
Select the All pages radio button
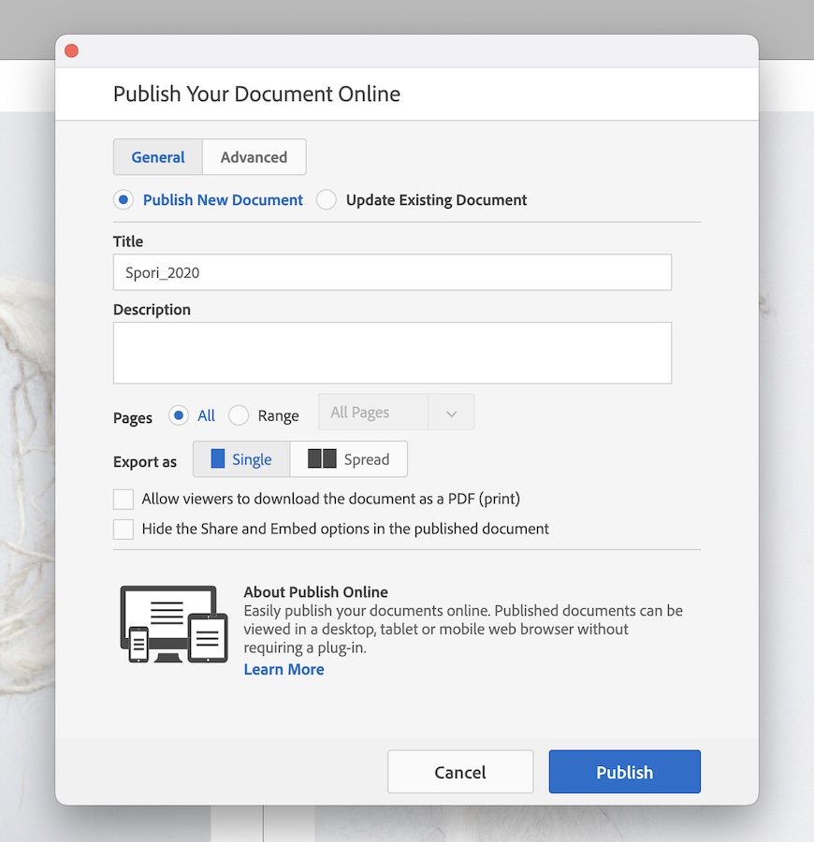[x=179, y=415]
